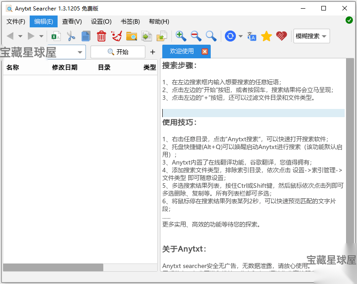Click the + filter button
The width and height of the screenshot is (357, 284).
click(x=153, y=52)
